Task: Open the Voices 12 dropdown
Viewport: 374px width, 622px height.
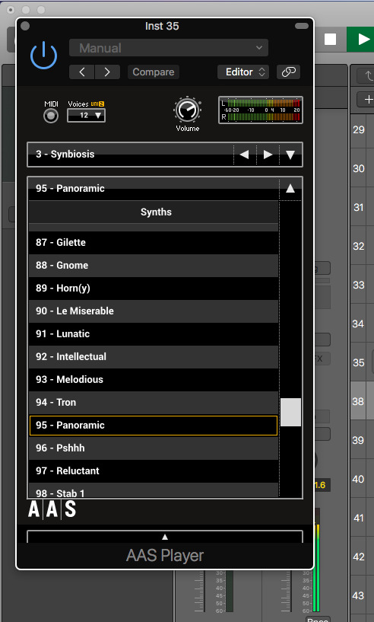Action: coord(86,116)
